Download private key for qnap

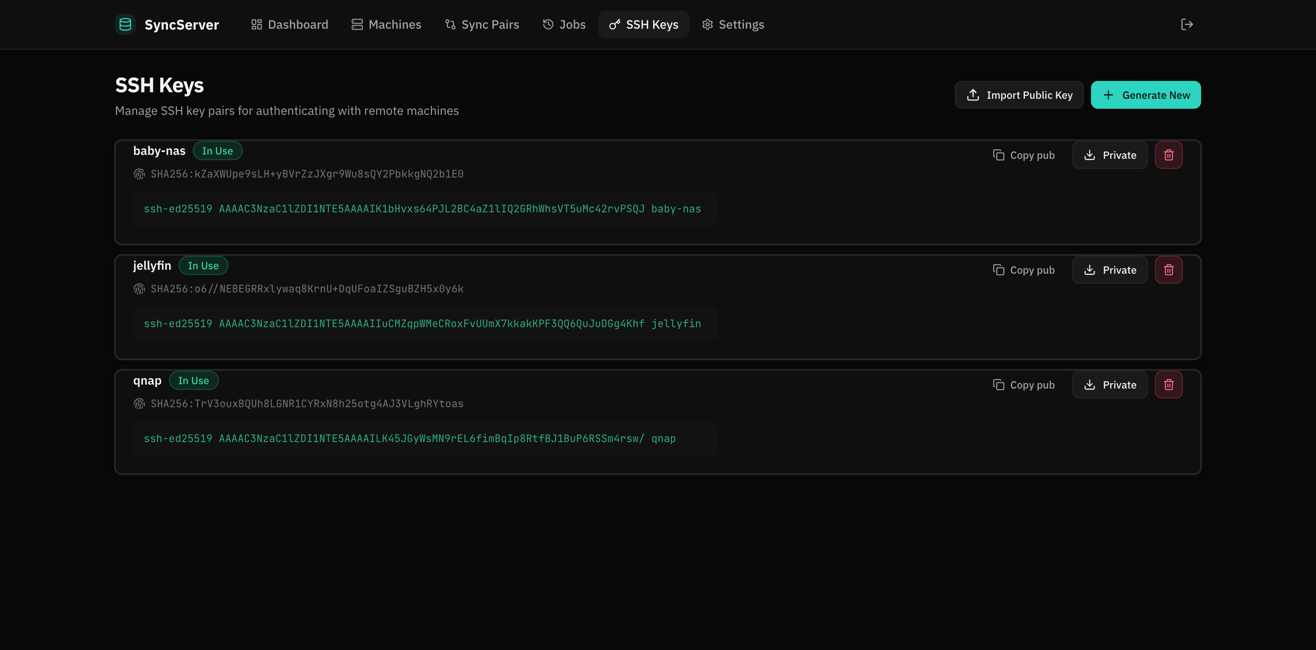pos(1110,385)
